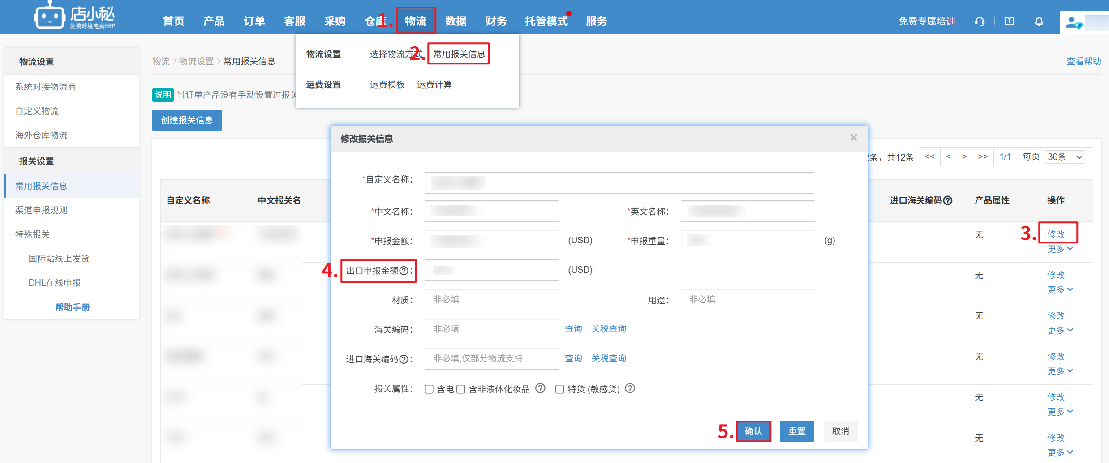This screenshot has height=463, width=1109.
Task: Check the 含电 checkbox
Action: pos(429,389)
